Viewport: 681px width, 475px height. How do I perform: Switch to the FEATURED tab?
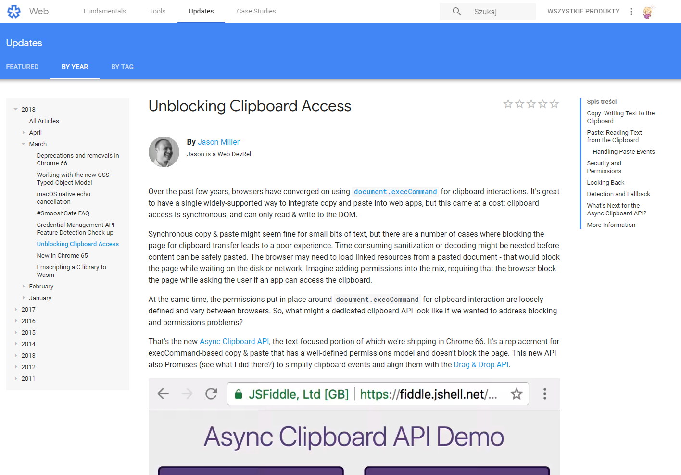pos(22,67)
